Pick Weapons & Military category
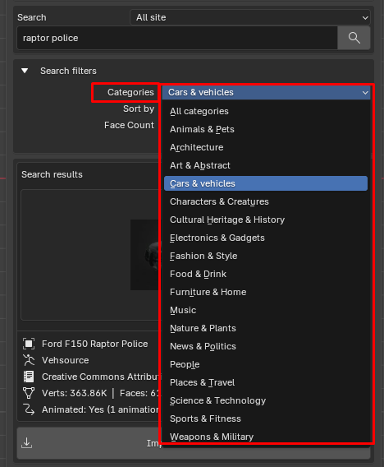 click(266, 437)
